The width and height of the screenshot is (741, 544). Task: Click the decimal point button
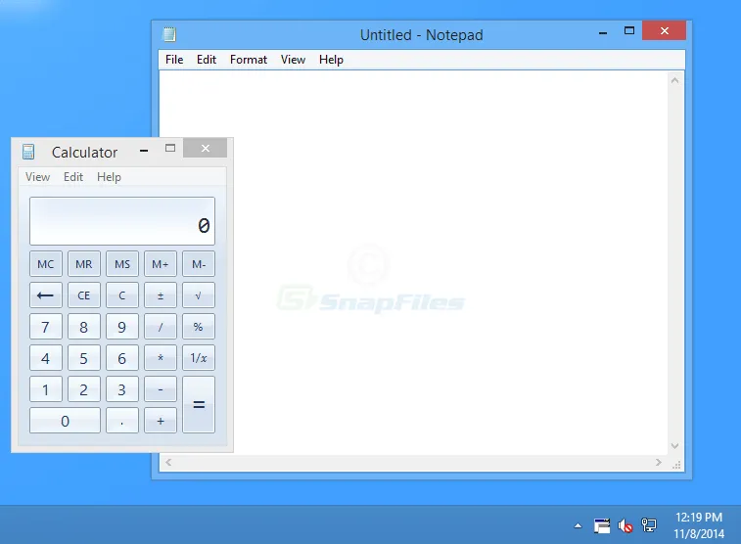tap(122, 421)
